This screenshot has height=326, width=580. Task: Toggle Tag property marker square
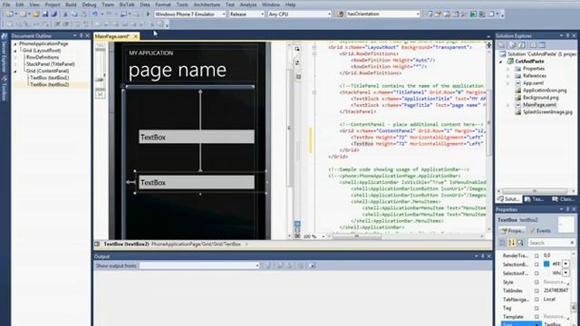(536, 308)
